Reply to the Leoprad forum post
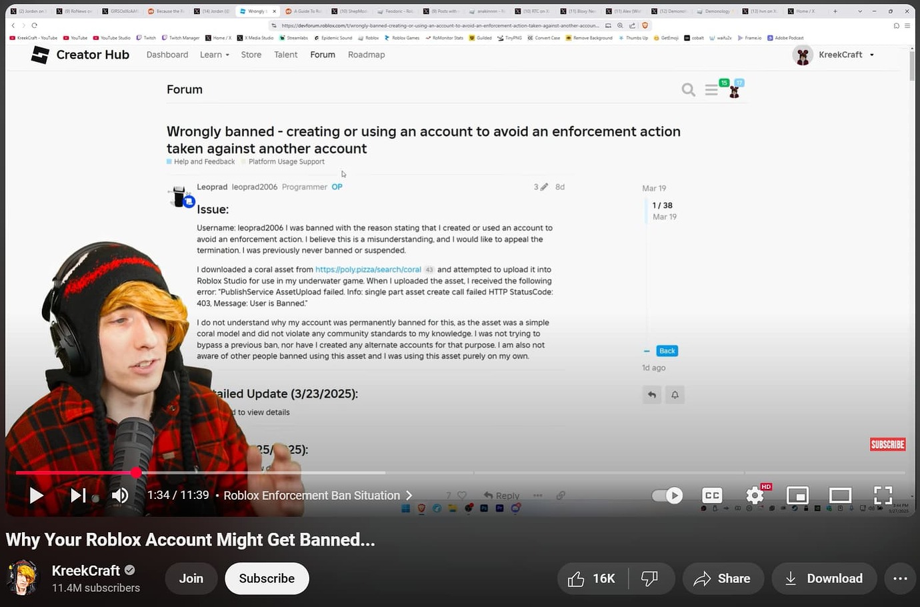 coord(501,495)
